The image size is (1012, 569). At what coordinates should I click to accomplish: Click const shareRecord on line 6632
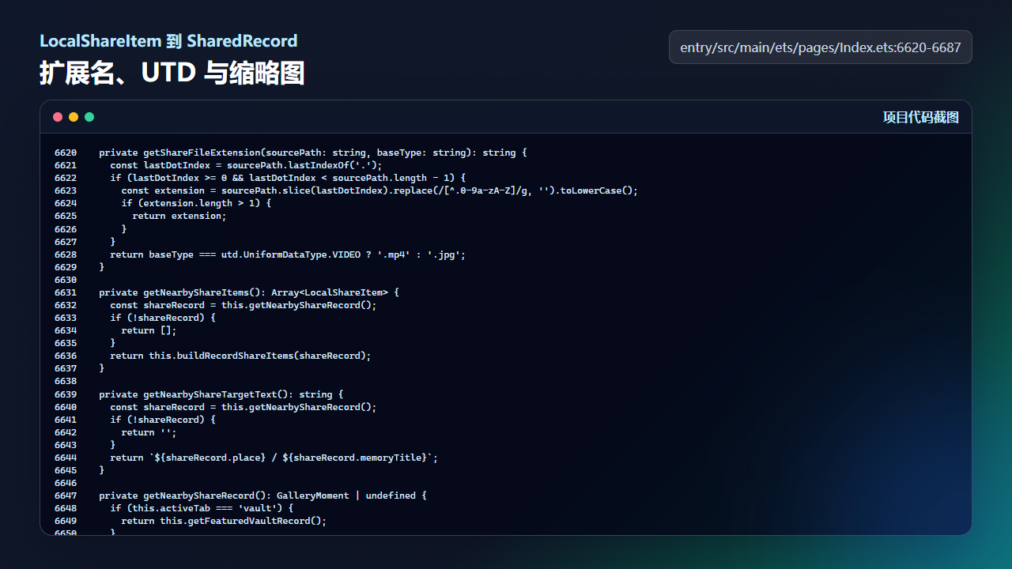tap(244, 305)
